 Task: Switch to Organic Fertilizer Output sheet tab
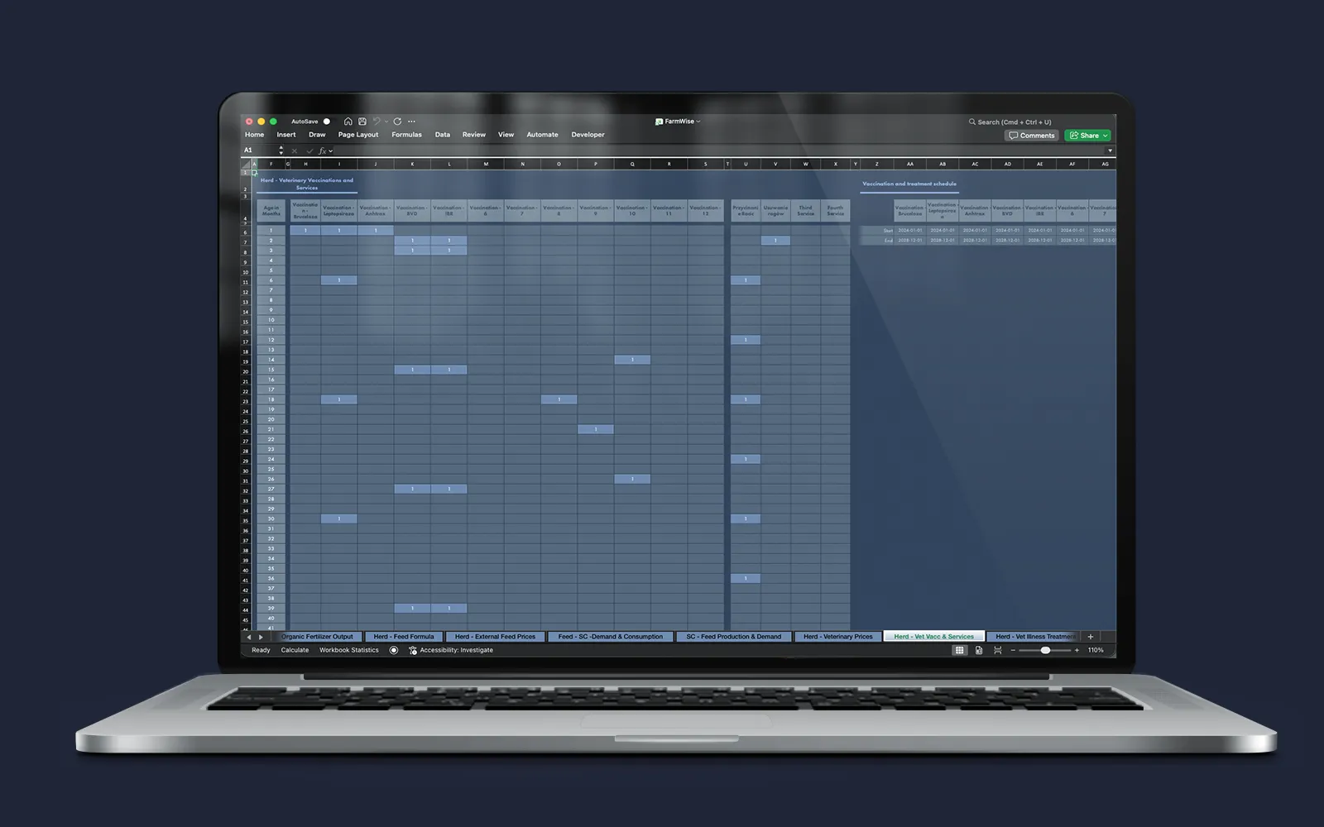317,637
